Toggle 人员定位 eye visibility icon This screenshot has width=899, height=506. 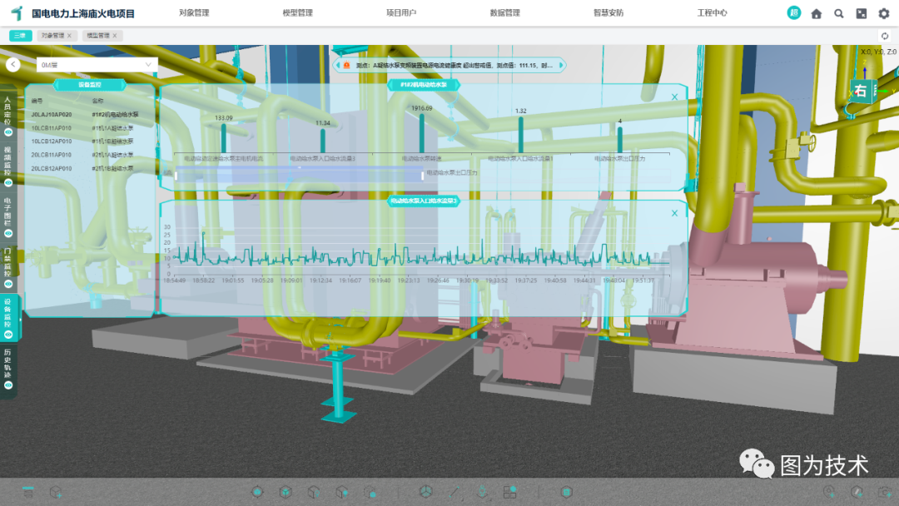click(x=8, y=131)
